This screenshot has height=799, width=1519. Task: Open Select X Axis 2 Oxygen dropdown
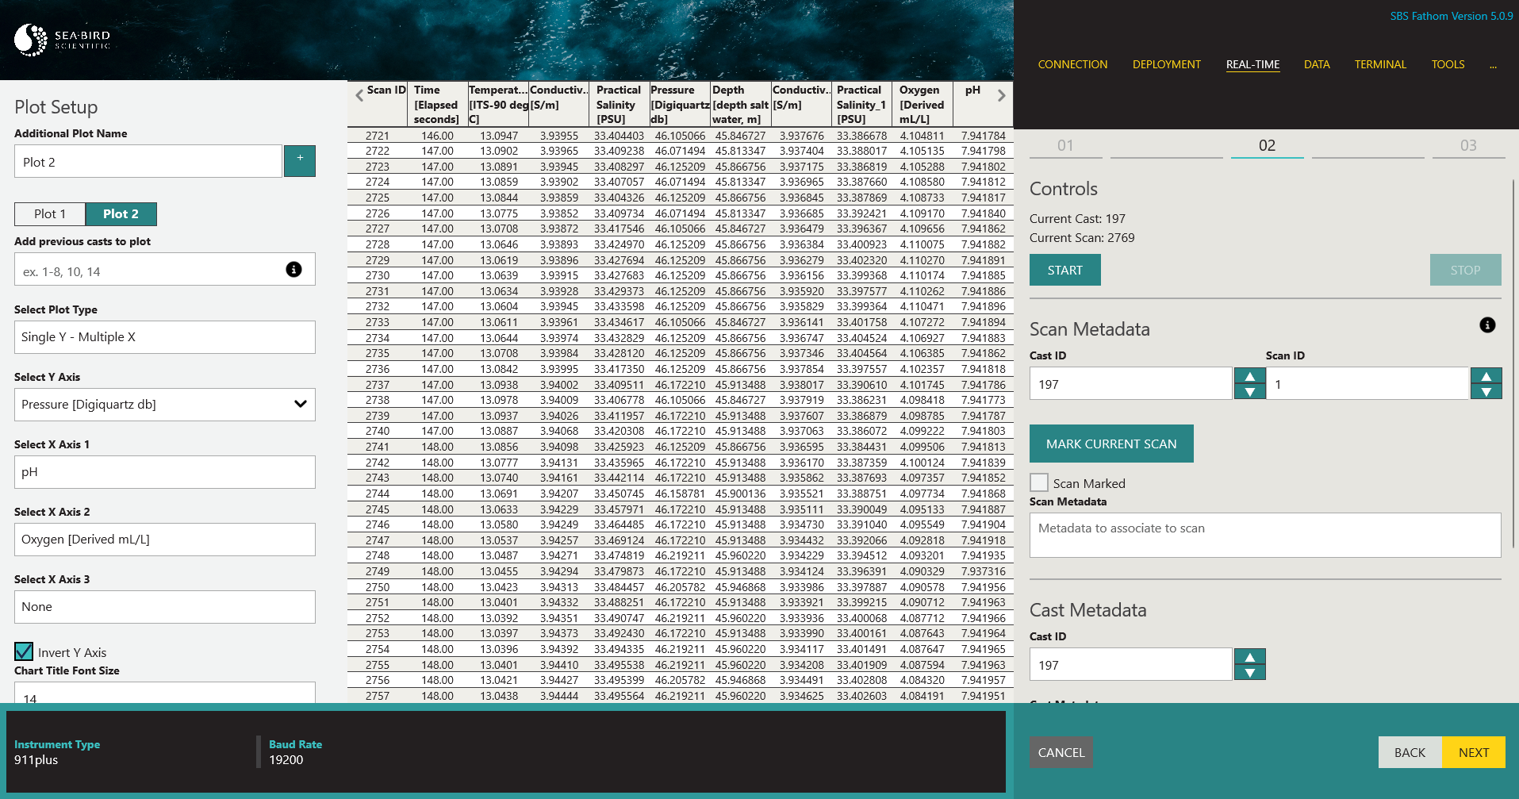click(x=165, y=540)
